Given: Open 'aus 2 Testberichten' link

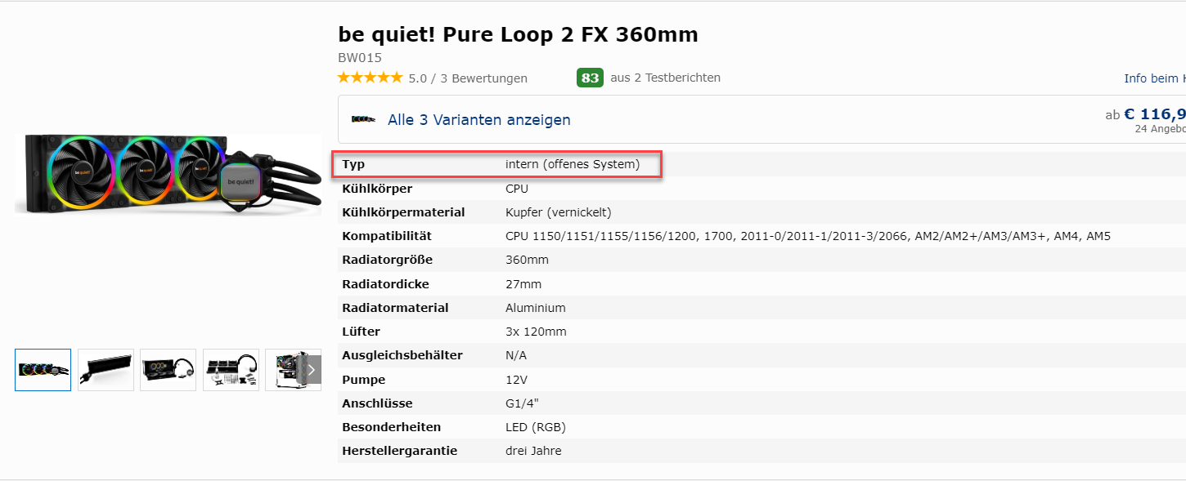Looking at the screenshot, I should pyautogui.click(x=665, y=78).
